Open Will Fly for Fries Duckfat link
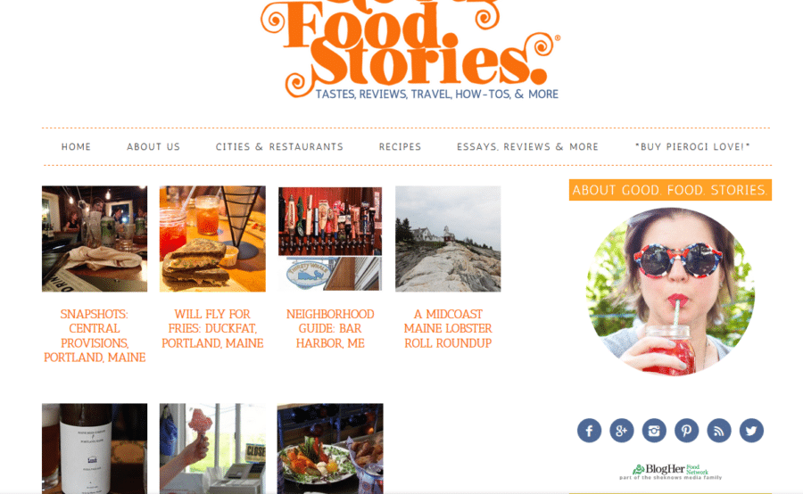The height and width of the screenshot is (494, 803). coord(212,329)
